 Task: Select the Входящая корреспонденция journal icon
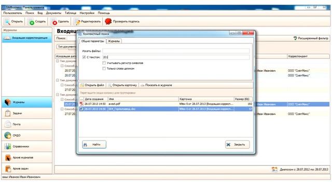(7, 38)
